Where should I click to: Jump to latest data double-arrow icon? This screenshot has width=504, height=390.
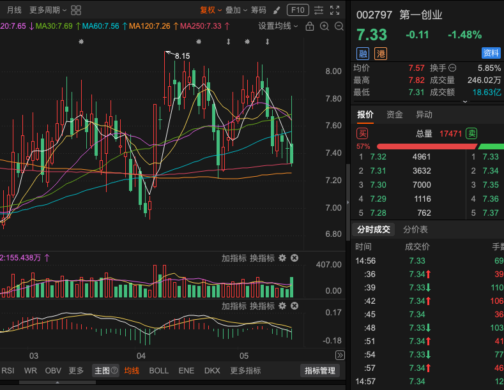(340, 355)
